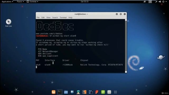Screen dimensions: 169x95
Task: Click the screen recorder camera icon in top bar
Action: 144,2
